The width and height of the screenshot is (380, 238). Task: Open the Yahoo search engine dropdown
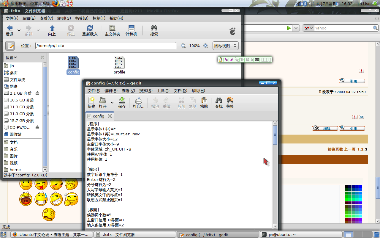[x=308, y=28]
